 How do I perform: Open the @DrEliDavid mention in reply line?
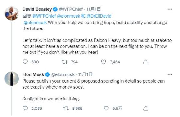pos(99,16)
